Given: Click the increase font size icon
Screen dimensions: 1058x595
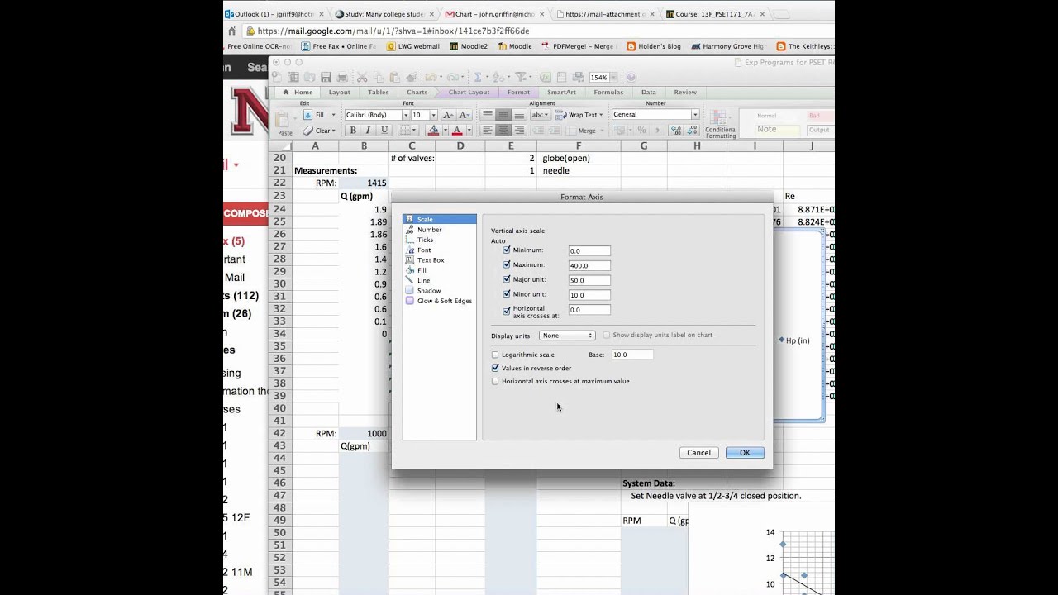Looking at the screenshot, I should 448,115.
